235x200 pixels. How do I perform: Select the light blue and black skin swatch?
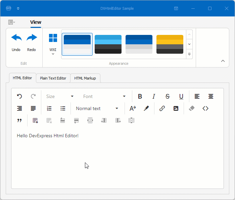108,44
